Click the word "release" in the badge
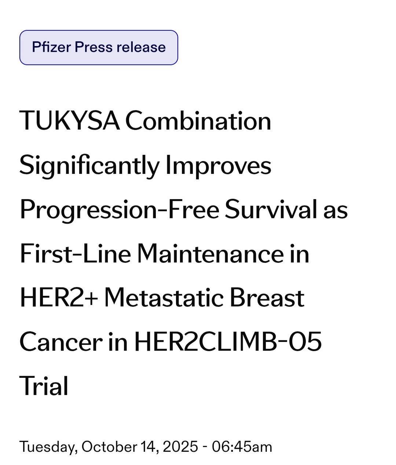 (141, 47)
